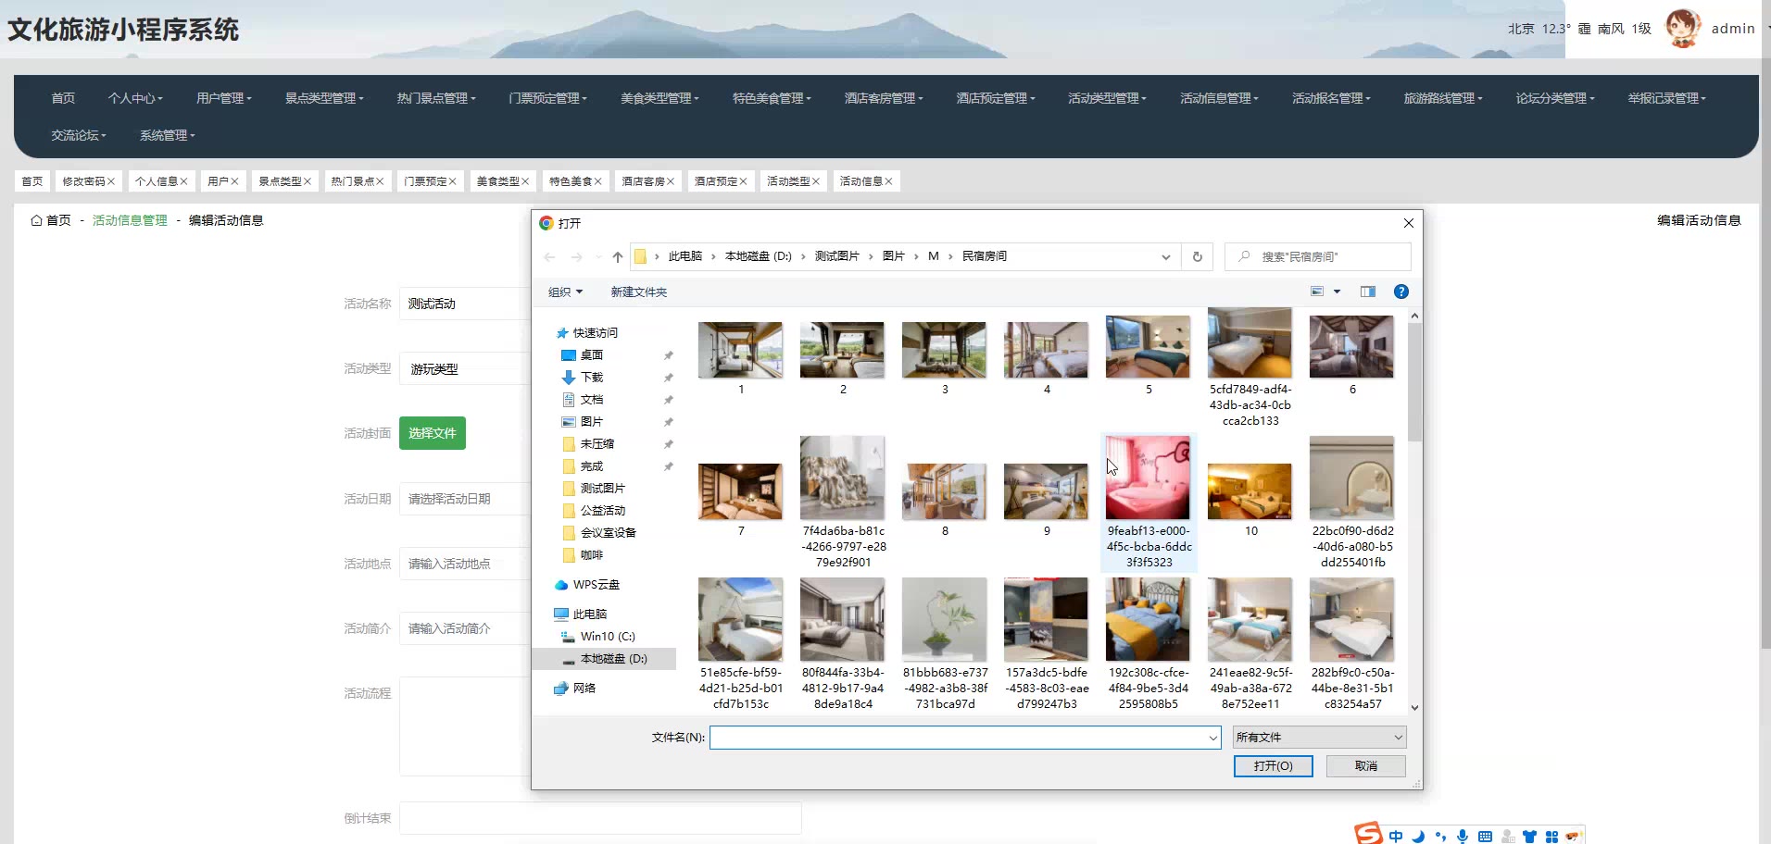Click the 搜索"民宿房间" search box
Image resolution: width=1771 pixels, height=844 pixels.
(x=1318, y=256)
